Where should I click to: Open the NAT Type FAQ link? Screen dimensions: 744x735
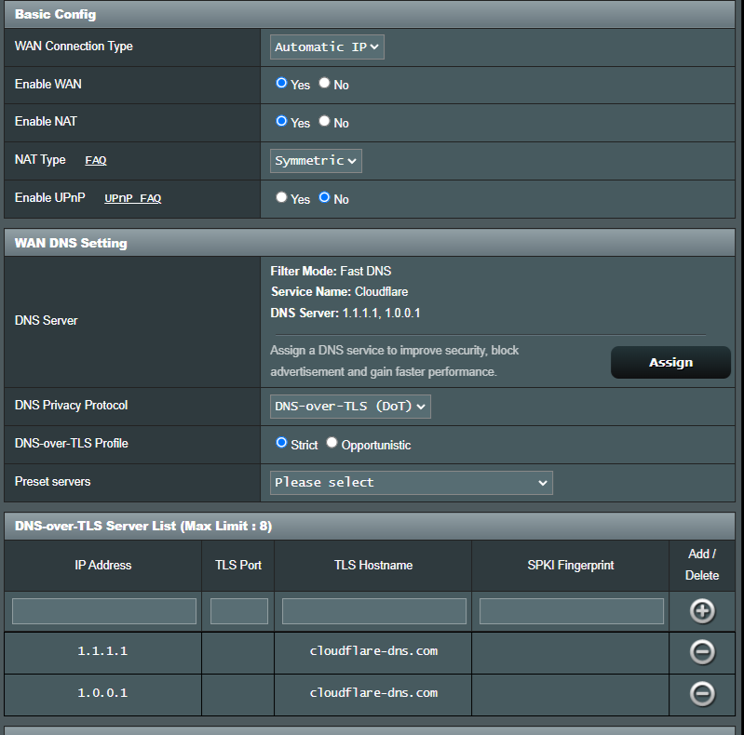click(96, 160)
